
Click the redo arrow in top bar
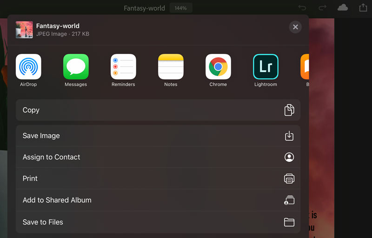coord(322,8)
